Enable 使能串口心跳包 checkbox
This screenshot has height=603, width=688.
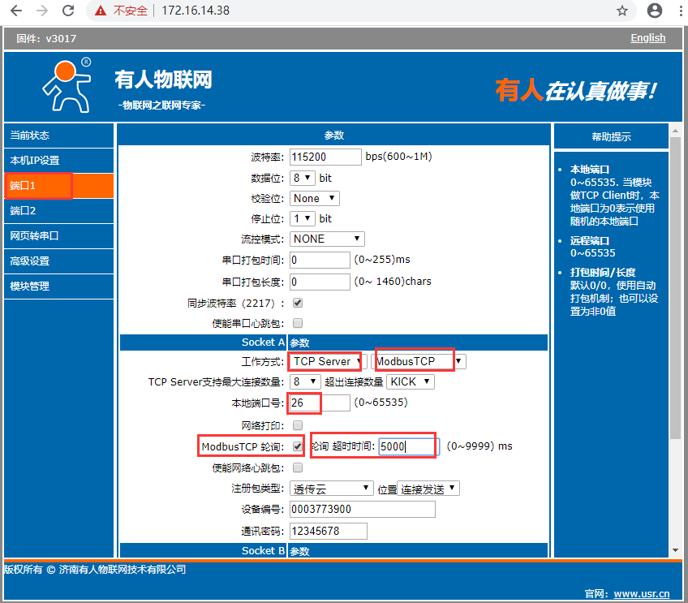[298, 323]
